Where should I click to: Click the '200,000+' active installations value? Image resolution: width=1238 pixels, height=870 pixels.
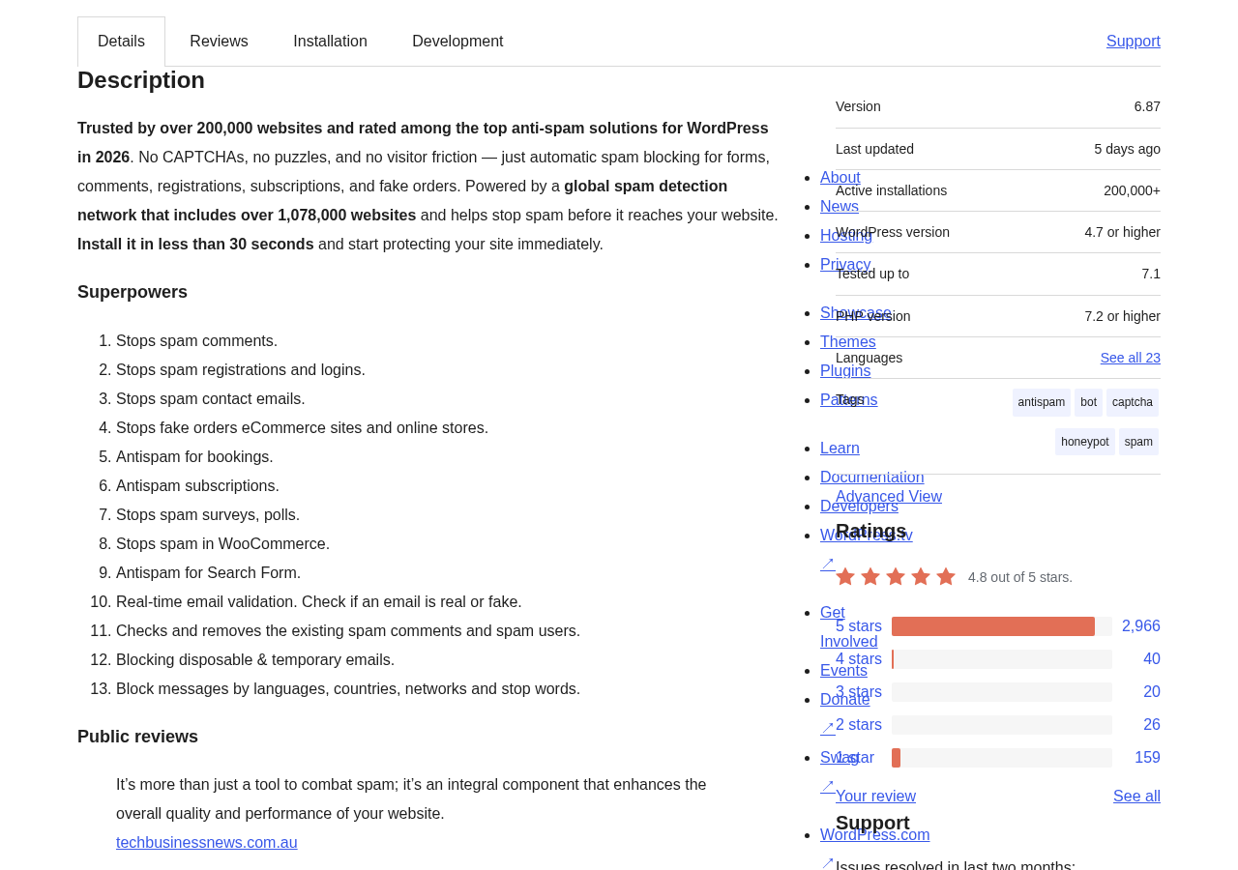click(x=1132, y=190)
